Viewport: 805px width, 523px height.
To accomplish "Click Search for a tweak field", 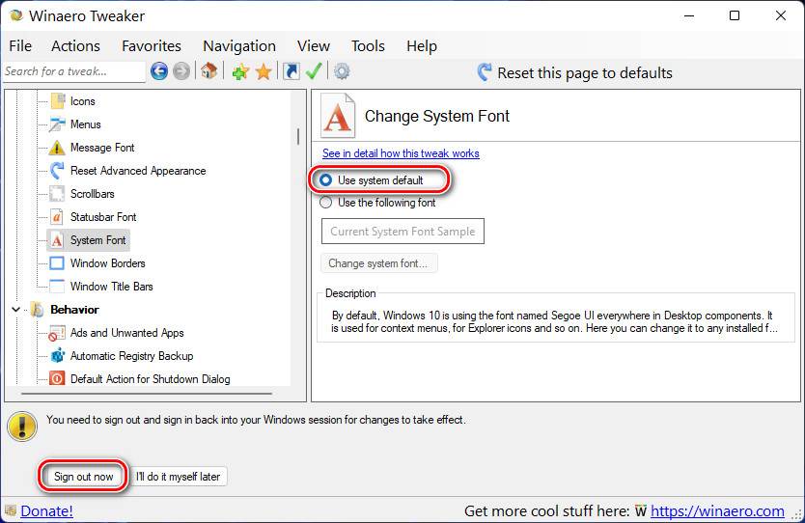I will pos(74,71).
